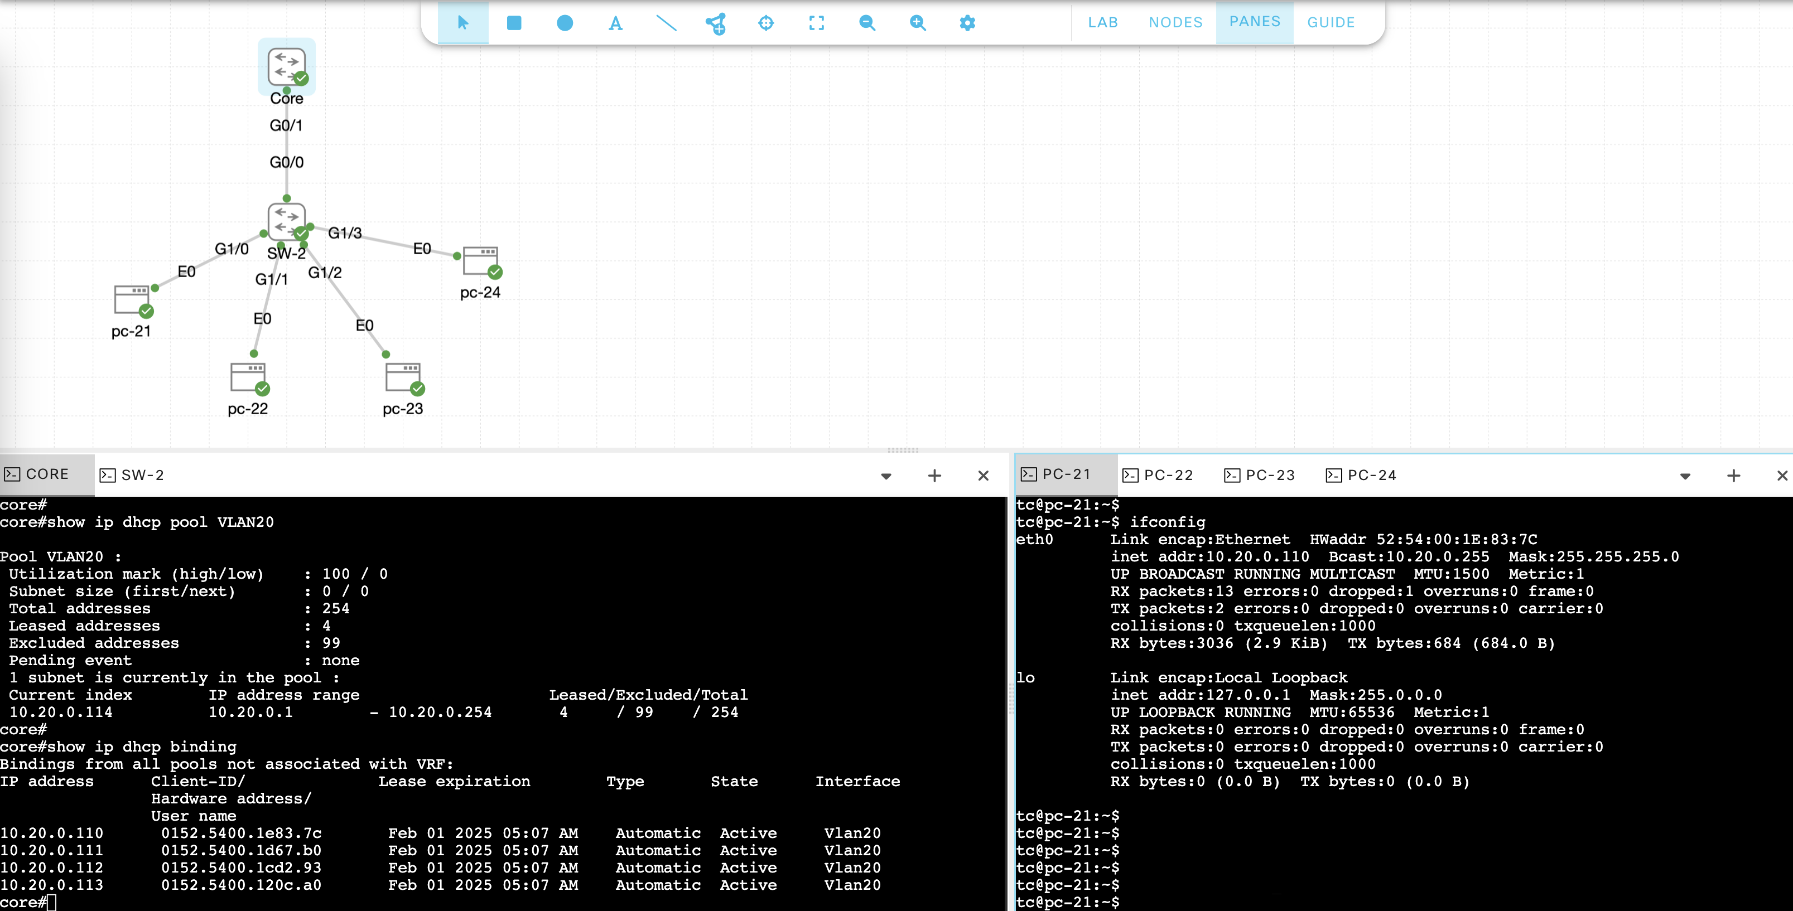Click the crosshair center-view icon
1793x911 pixels.
(765, 23)
